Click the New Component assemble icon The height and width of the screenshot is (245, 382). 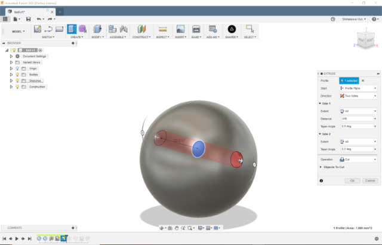112,29
